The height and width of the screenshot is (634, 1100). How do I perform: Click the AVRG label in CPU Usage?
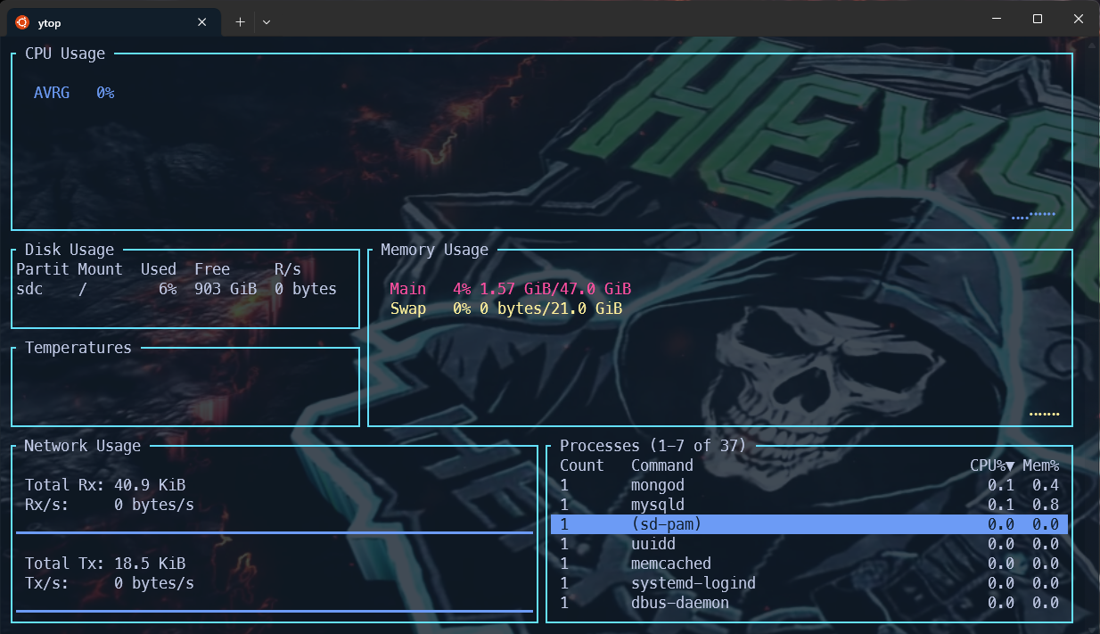click(52, 93)
